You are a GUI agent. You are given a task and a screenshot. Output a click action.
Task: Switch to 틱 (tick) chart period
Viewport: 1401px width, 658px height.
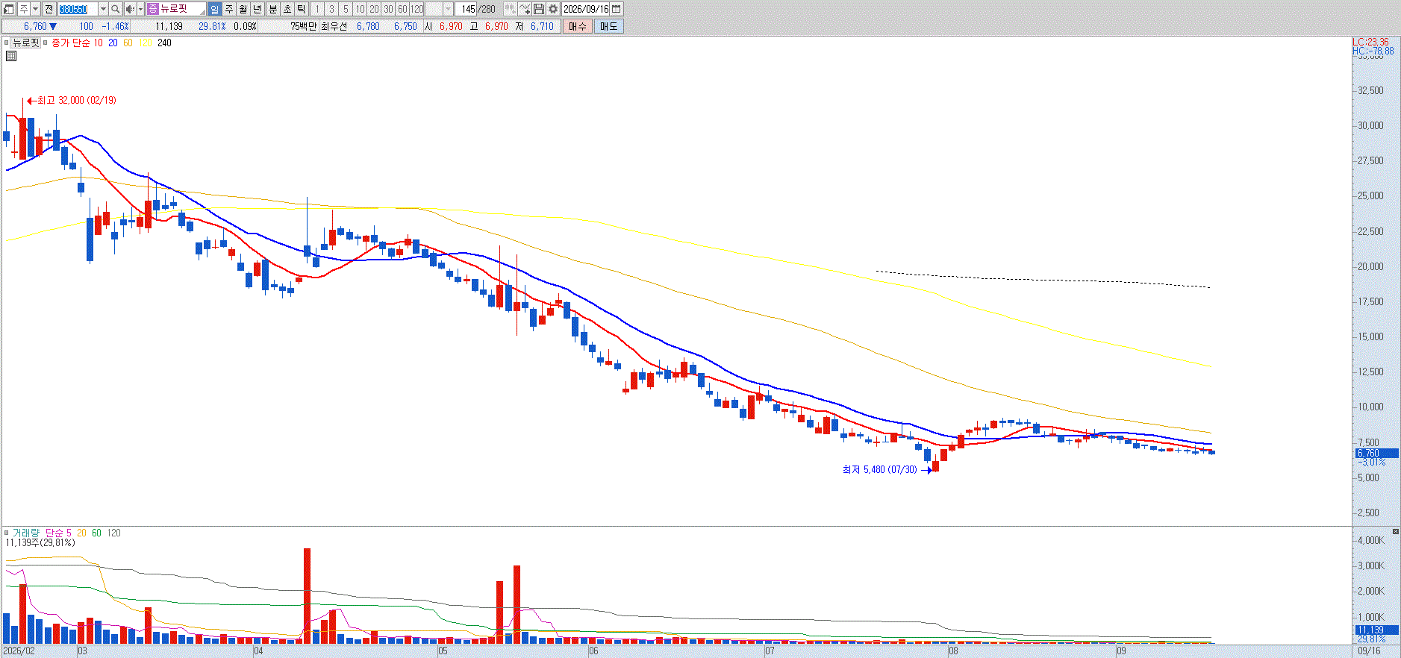301,9
